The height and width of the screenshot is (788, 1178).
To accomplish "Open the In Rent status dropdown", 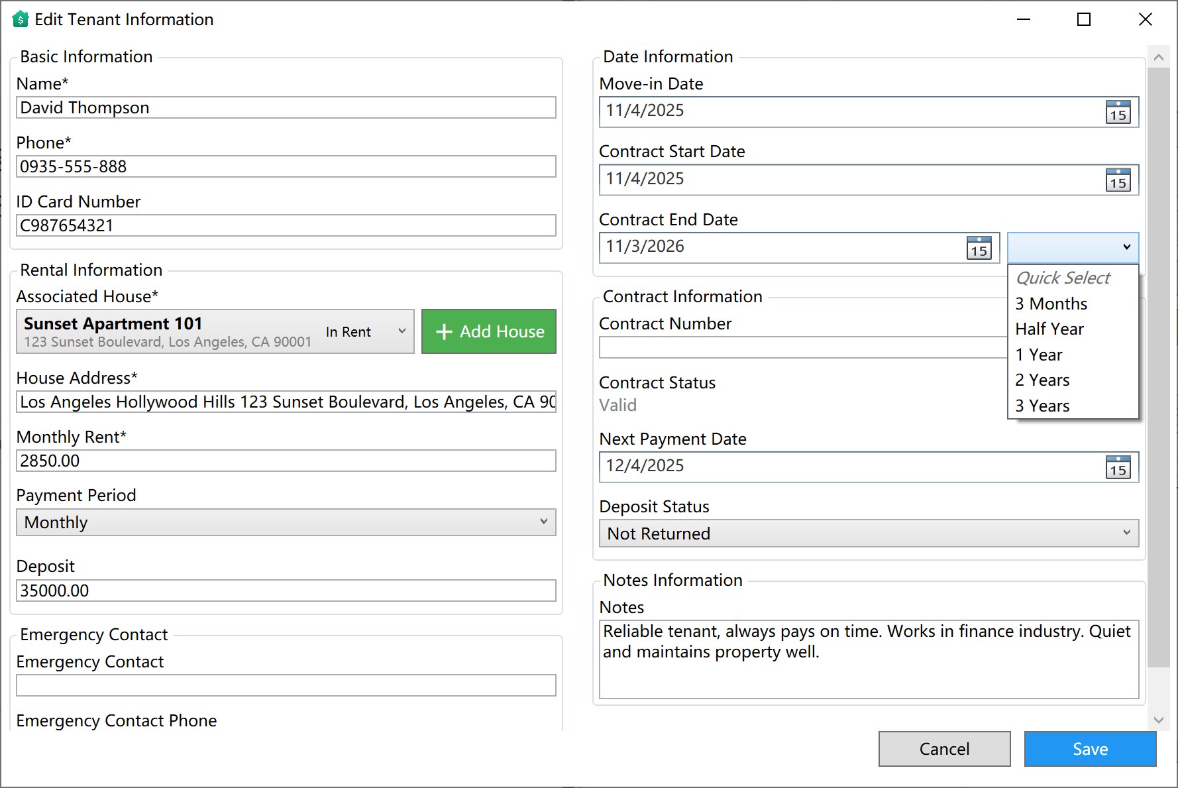I will (363, 331).
